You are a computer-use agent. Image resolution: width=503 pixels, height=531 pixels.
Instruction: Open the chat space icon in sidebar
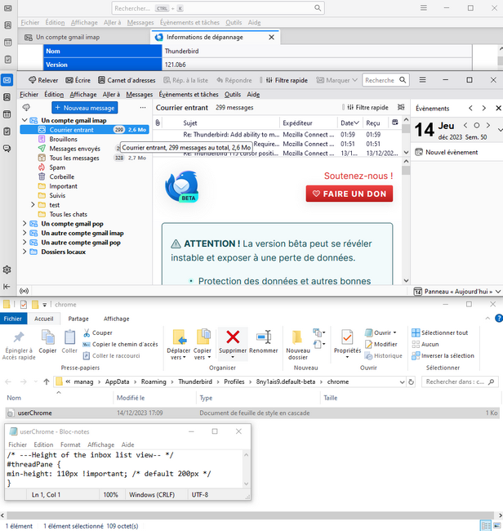pos(7,149)
